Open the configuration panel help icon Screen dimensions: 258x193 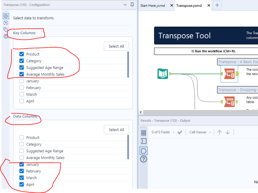pyautogui.click(x=6, y=36)
